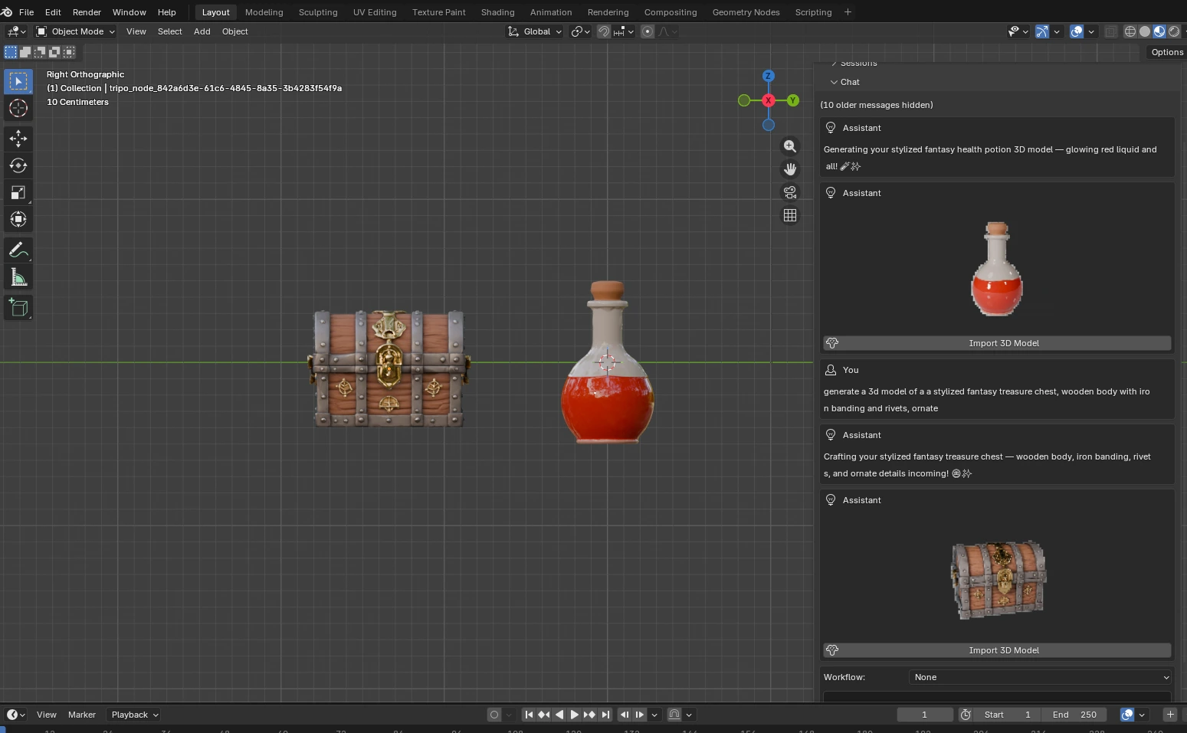Toggle X-ray mode button
Viewport: 1187px width, 733px height.
[x=1110, y=31]
